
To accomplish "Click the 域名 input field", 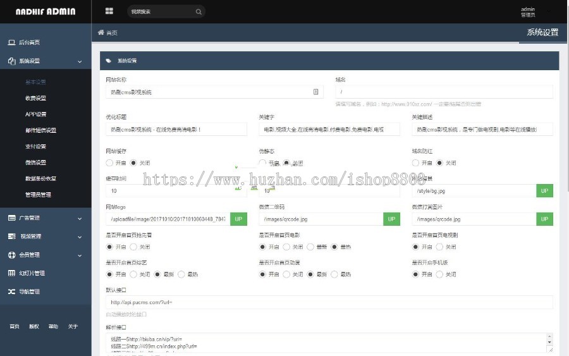I will 444,92.
